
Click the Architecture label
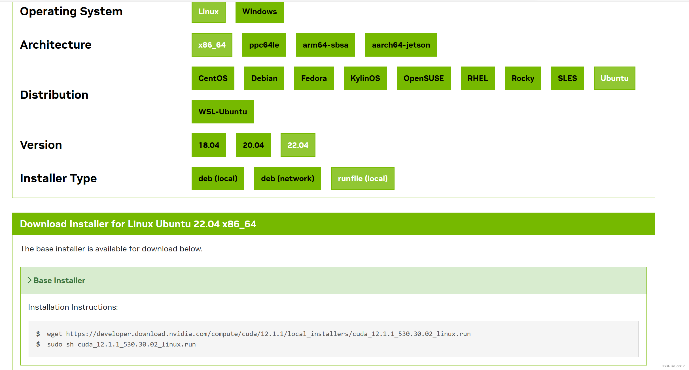[x=56, y=45]
